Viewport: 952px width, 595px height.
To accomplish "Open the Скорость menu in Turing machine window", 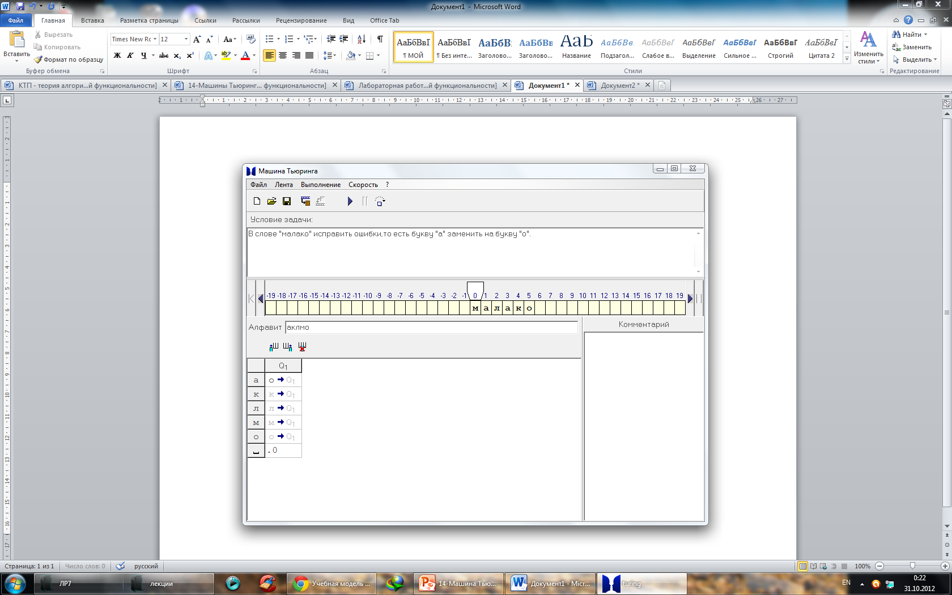I will point(363,185).
